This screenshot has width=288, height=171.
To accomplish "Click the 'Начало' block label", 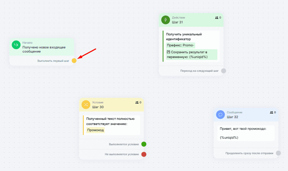I will (27, 43).
